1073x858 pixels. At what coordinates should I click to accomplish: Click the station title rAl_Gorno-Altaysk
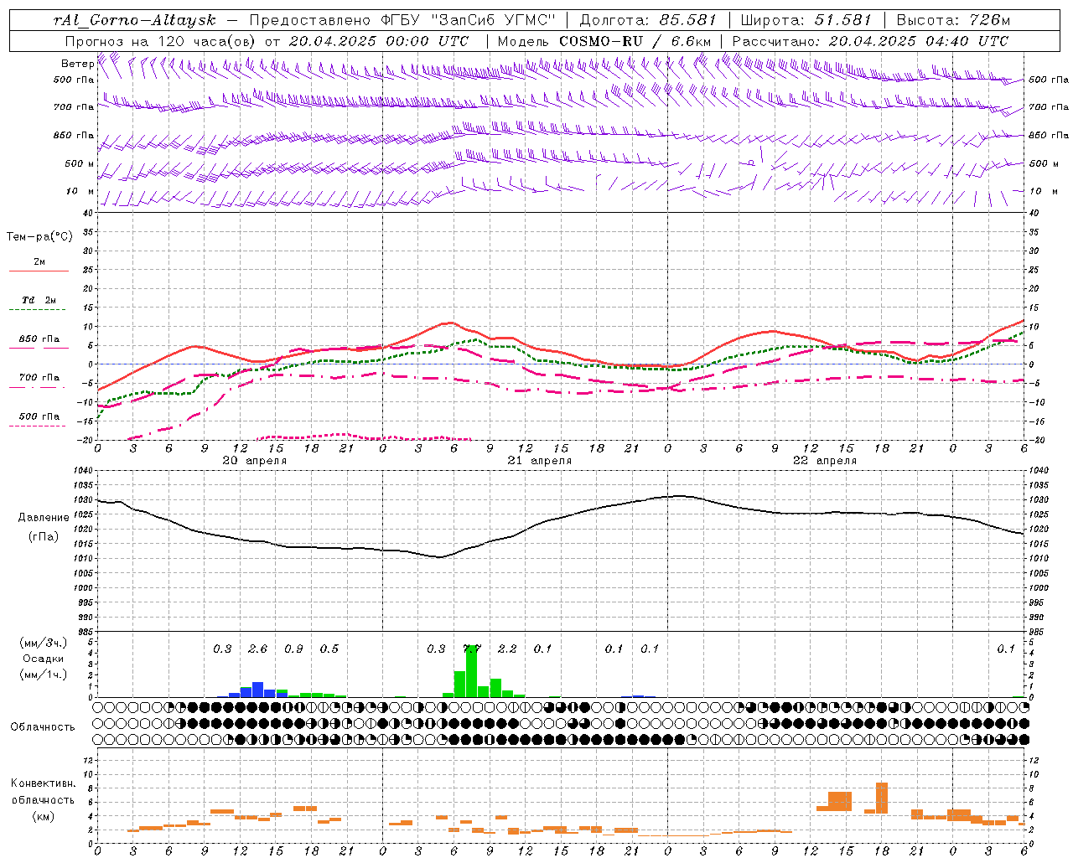[135, 20]
